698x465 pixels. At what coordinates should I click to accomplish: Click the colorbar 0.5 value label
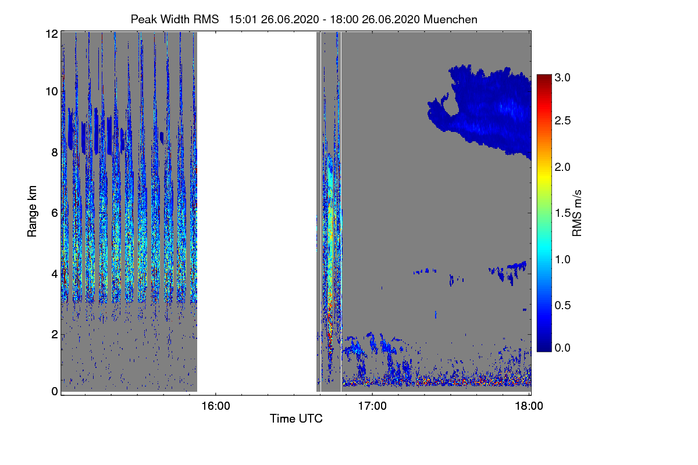point(563,305)
